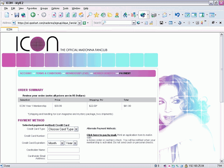224x168 pixels.
Task: Click the pink X icon in status bar
Action: tap(169, 166)
